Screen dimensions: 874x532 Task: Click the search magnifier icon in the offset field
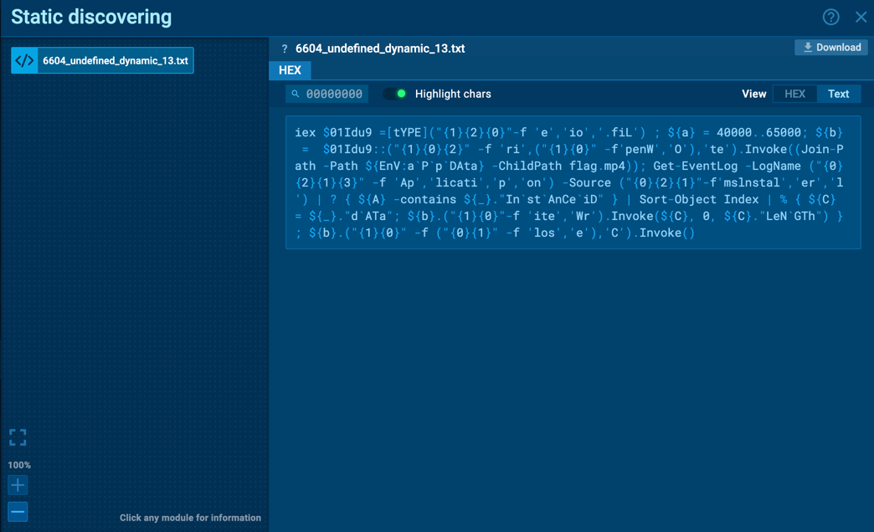295,94
